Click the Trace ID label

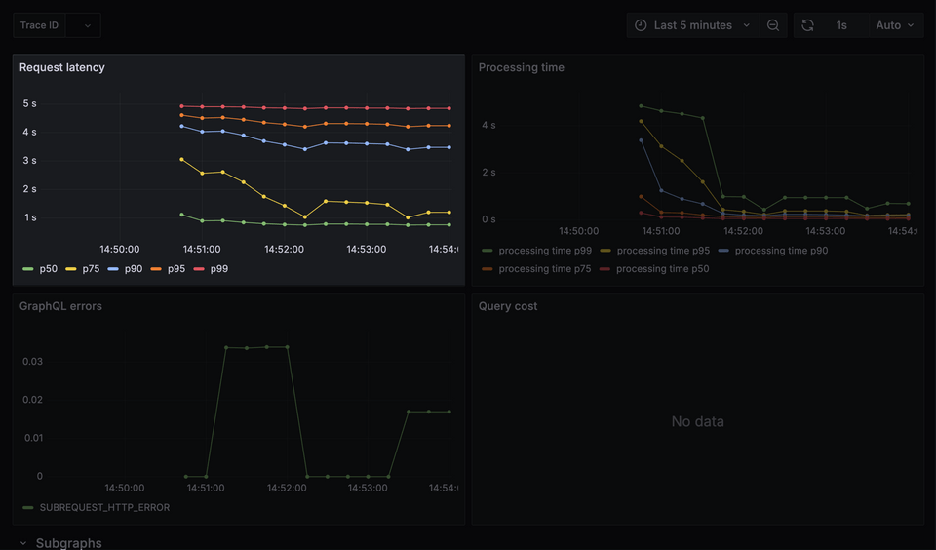[x=39, y=25]
